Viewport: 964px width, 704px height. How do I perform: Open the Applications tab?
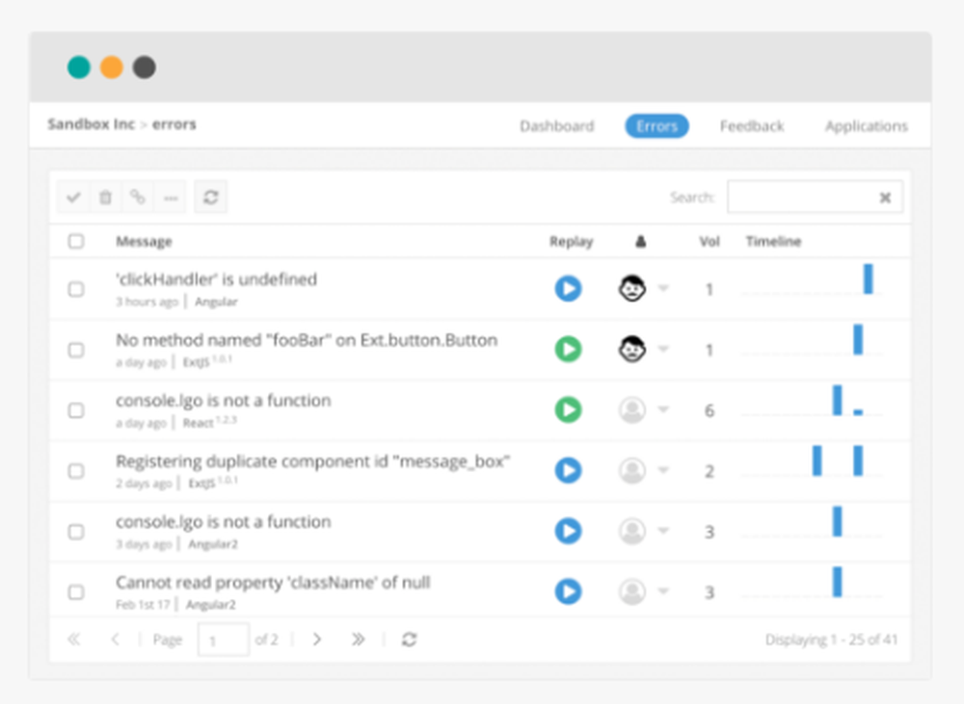click(866, 125)
